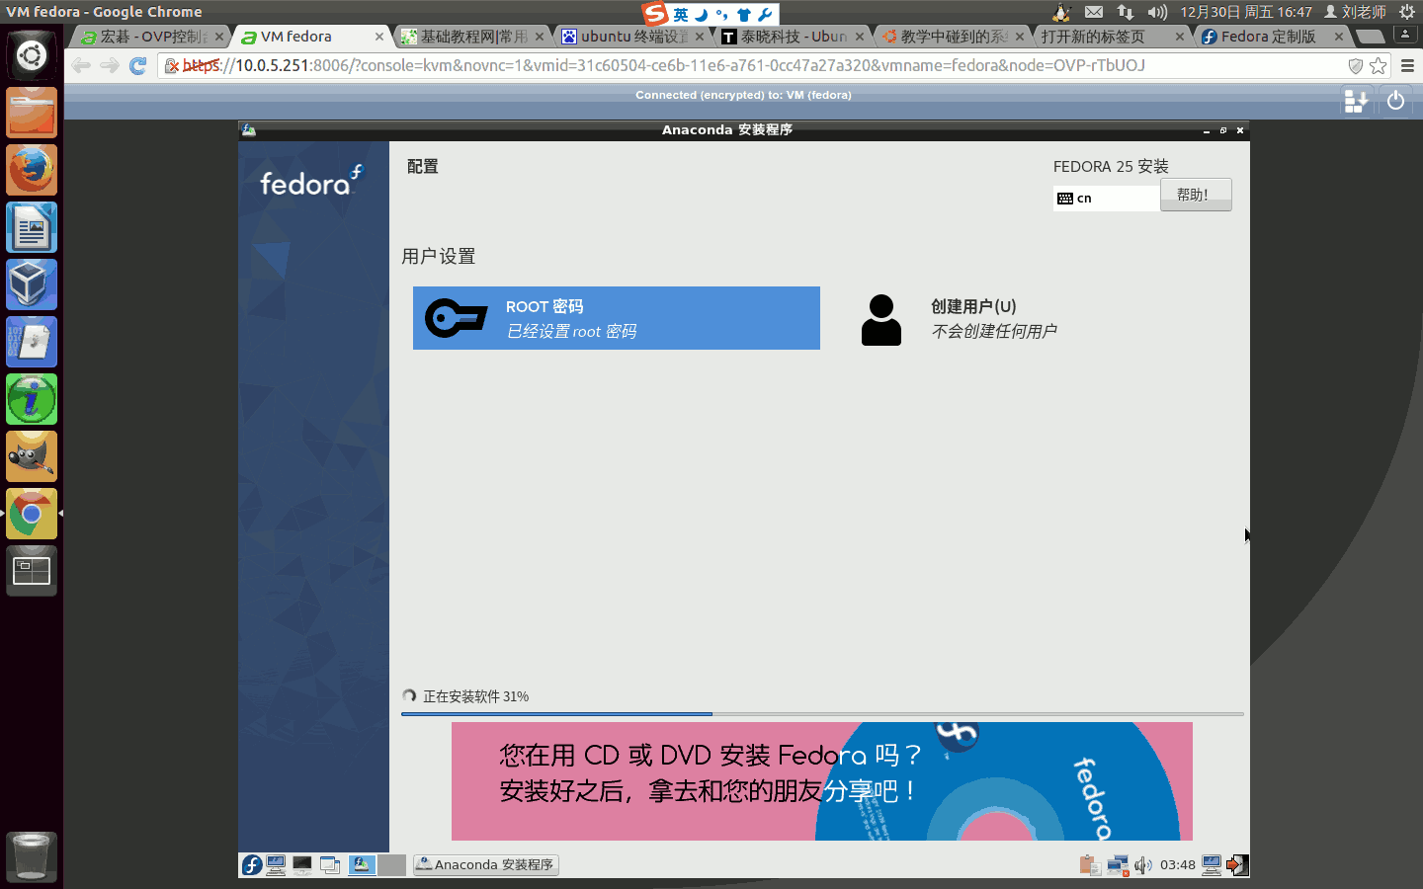Switch to the gray second workspace pager

[392, 865]
